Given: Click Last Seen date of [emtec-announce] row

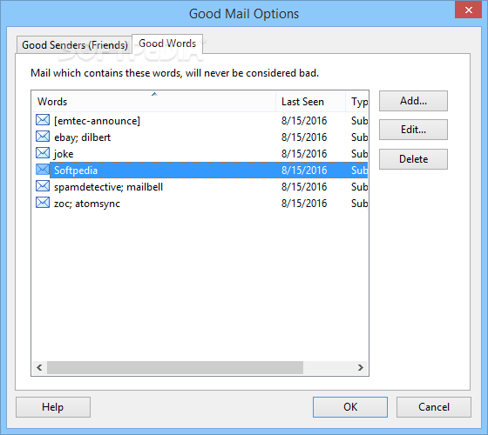Looking at the screenshot, I should click(x=304, y=121).
